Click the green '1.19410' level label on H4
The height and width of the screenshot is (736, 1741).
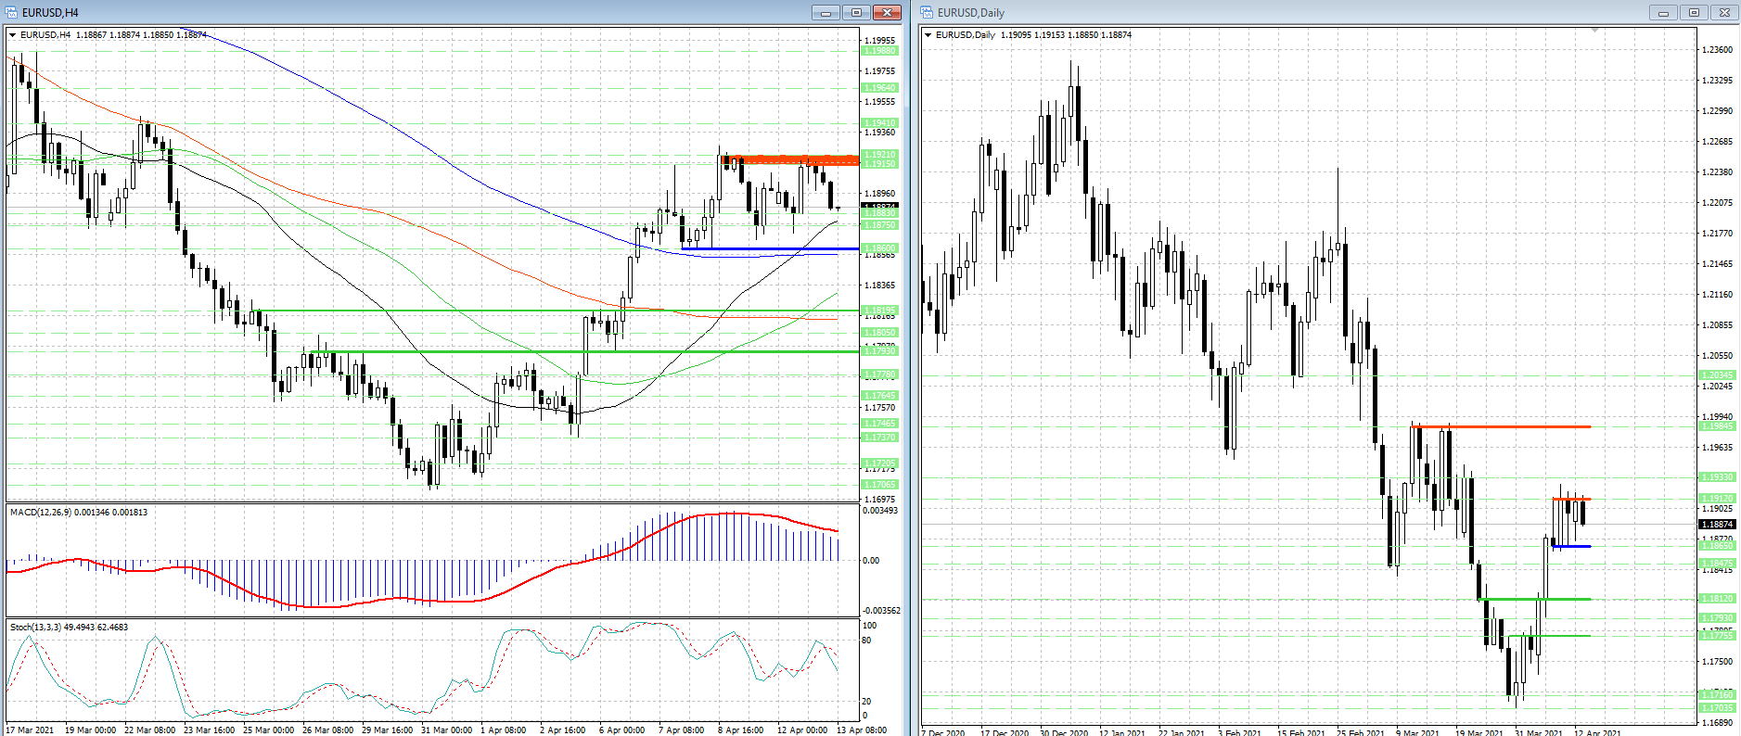click(x=880, y=123)
